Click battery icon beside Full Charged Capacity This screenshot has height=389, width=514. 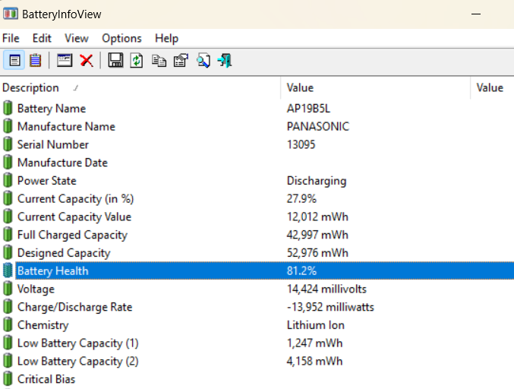[8, 235]
